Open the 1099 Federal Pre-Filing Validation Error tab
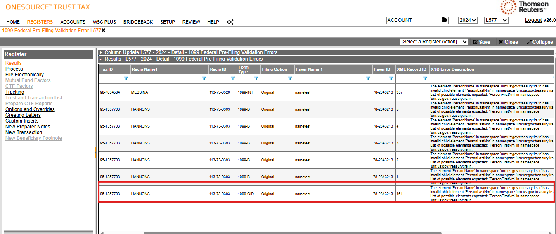Viewport: 556px width, 234px height. [52, 31]
